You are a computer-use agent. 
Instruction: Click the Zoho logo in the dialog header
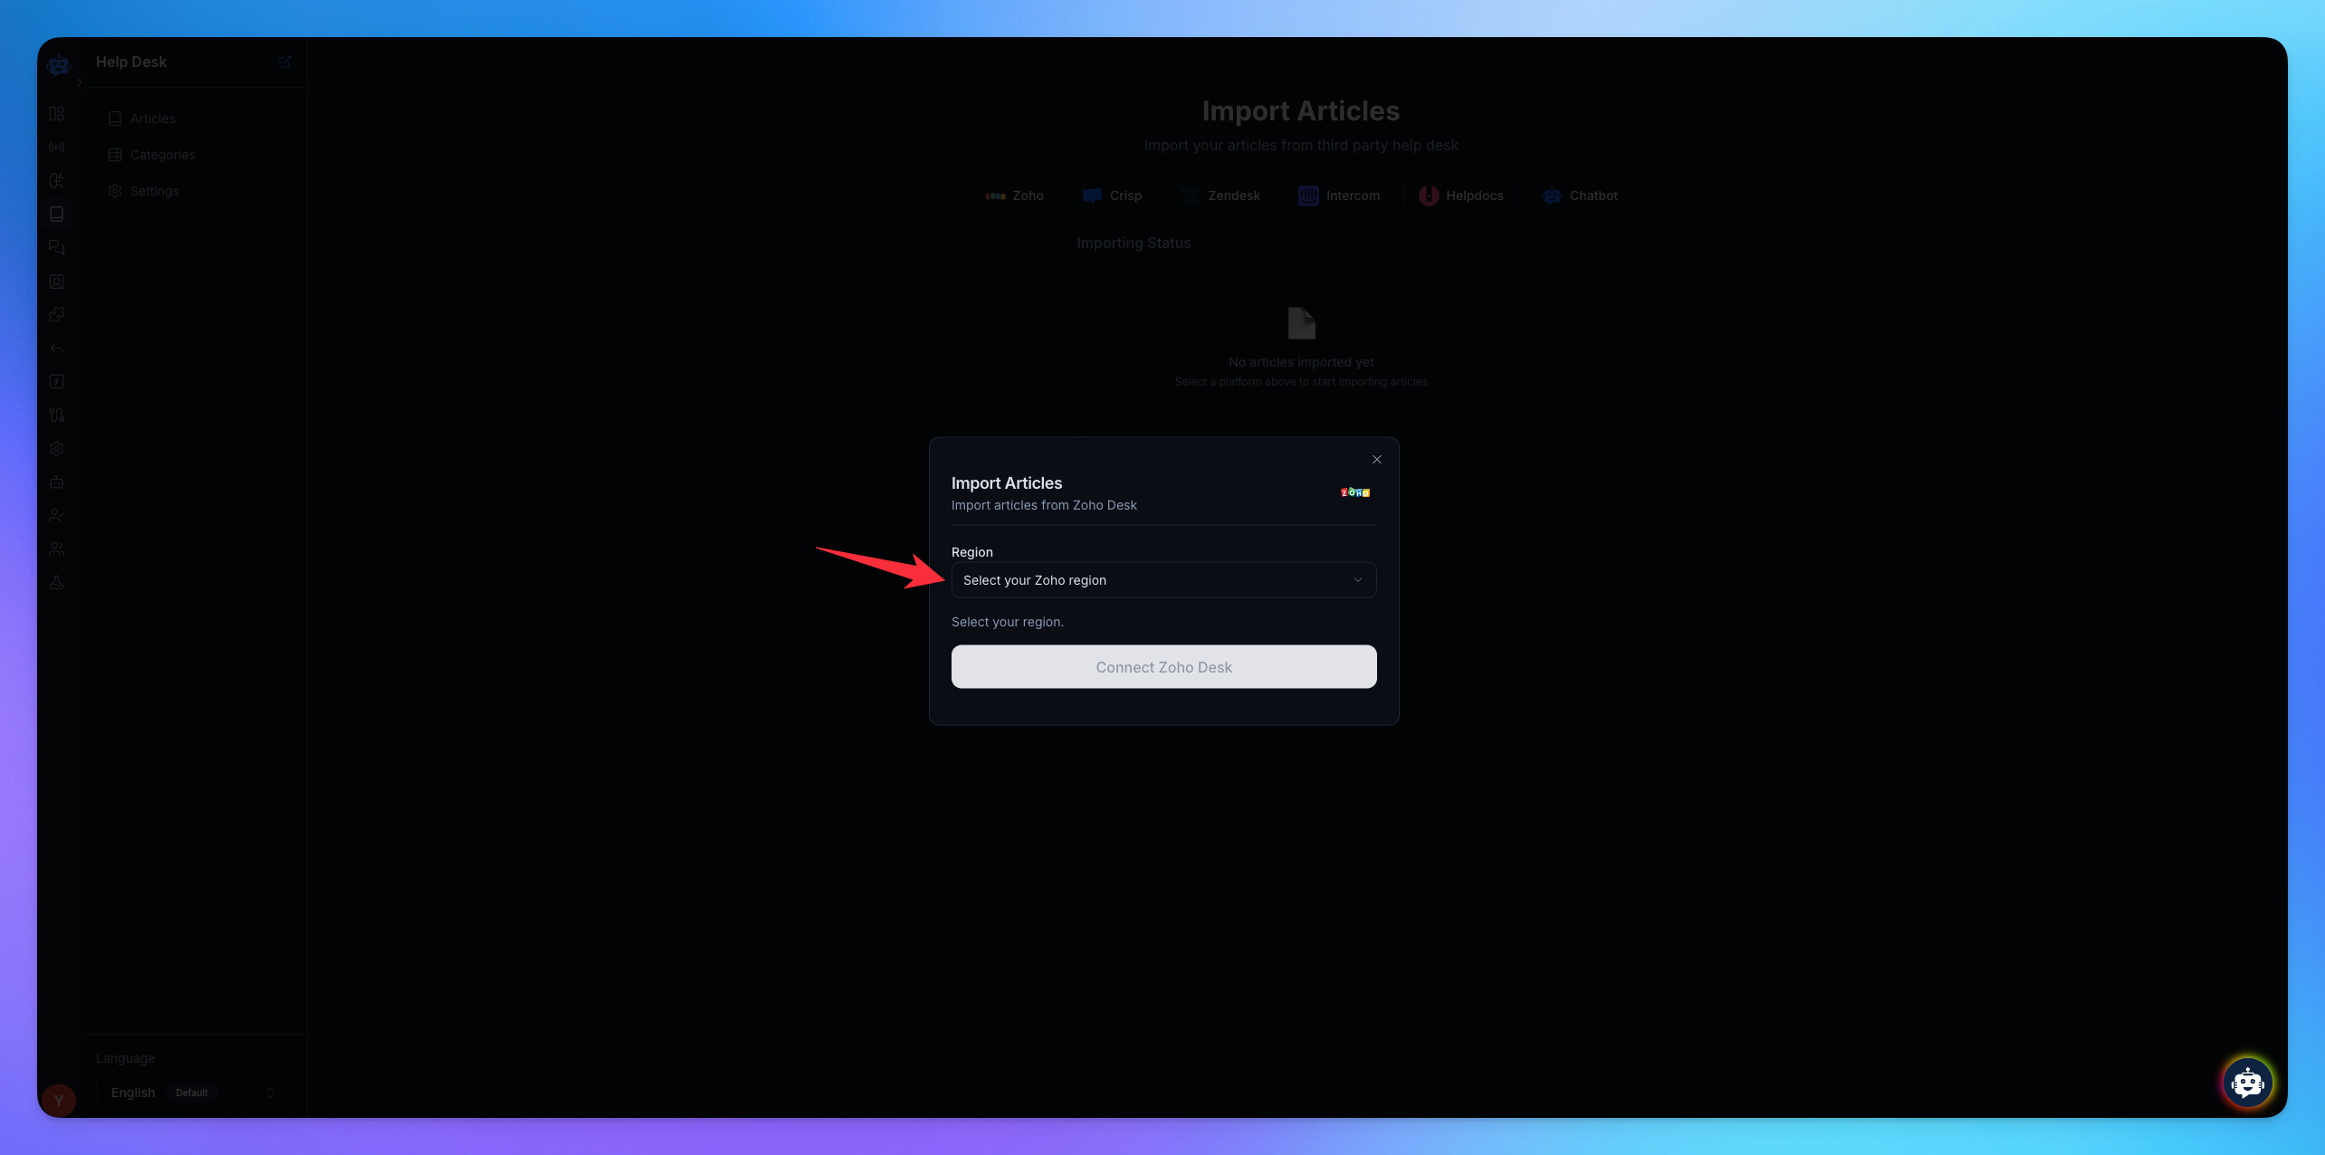click(x=1355, y=492)
